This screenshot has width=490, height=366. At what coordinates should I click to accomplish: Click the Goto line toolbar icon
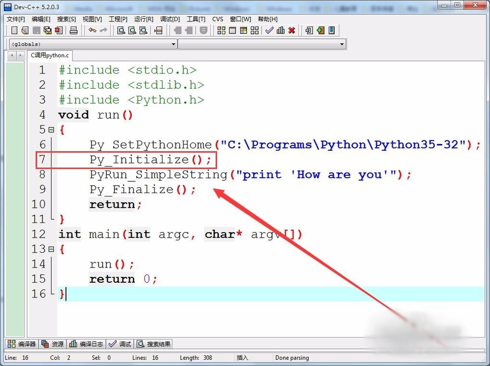tap(158, 30)
